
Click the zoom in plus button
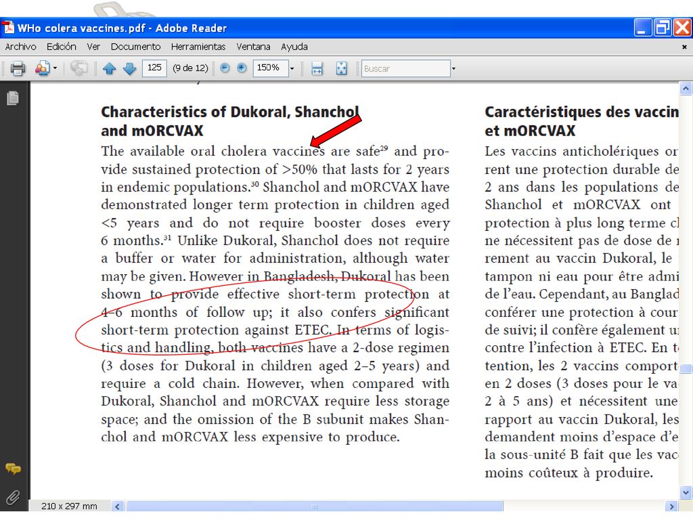tap(242, 68)
